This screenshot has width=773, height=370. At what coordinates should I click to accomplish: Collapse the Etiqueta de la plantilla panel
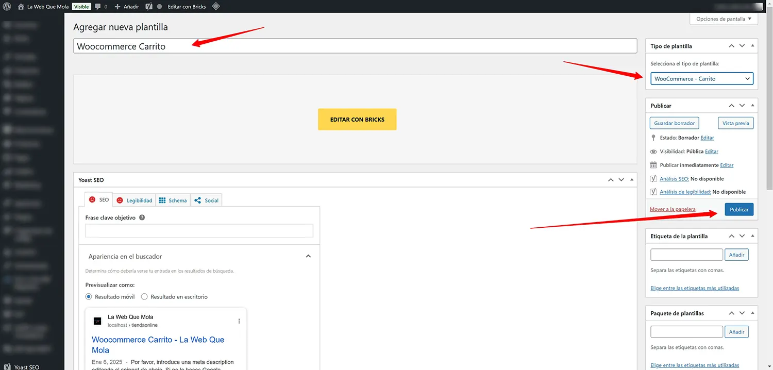click(752, 236)
